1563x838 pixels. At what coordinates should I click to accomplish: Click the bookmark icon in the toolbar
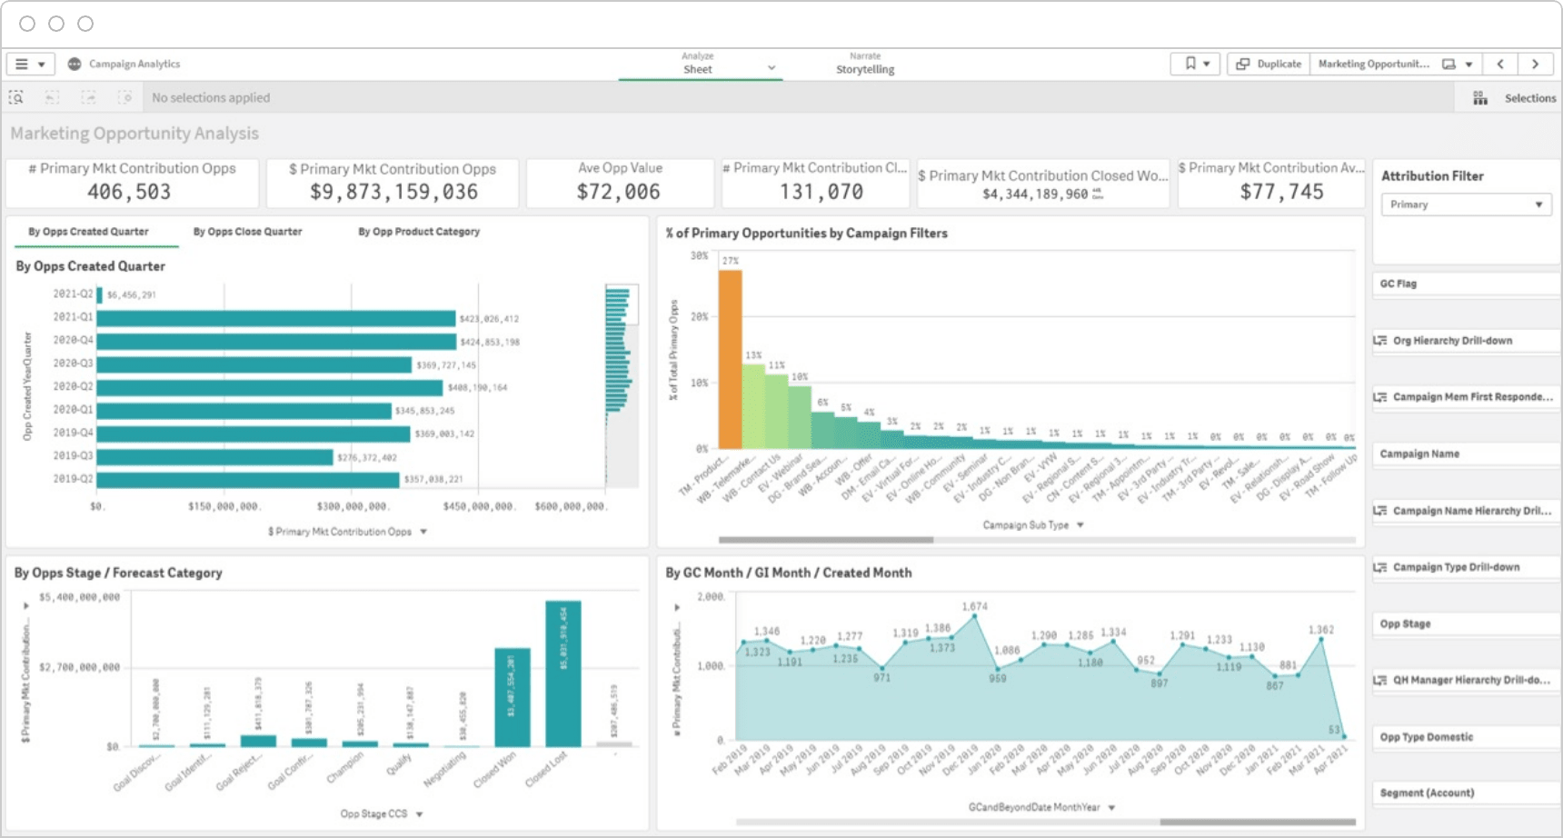[x=1191, y=64]
